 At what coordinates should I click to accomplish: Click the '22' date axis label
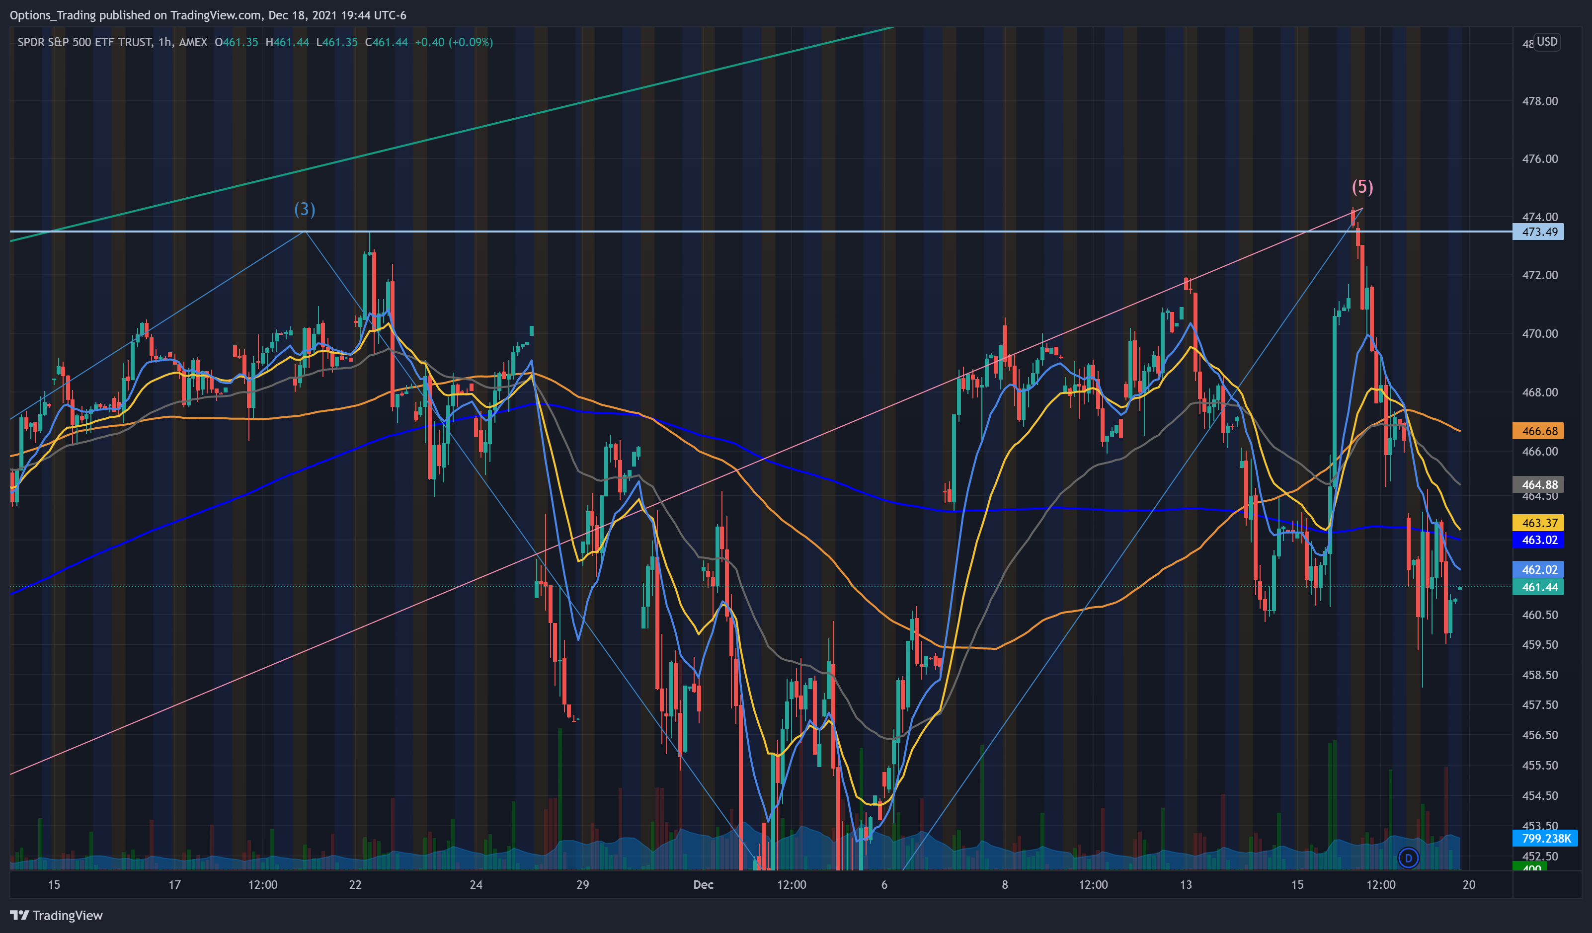[x=355, y=884]
